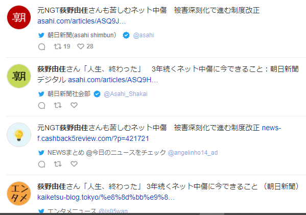Click the light bulb avatar of NEWSまとめ
Viewport: 306px width, 215px height.
click(19, 135)
